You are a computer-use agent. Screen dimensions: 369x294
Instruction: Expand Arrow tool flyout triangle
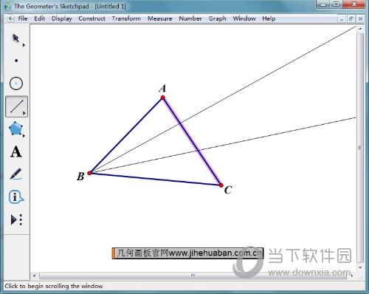(x=24, y=45)
